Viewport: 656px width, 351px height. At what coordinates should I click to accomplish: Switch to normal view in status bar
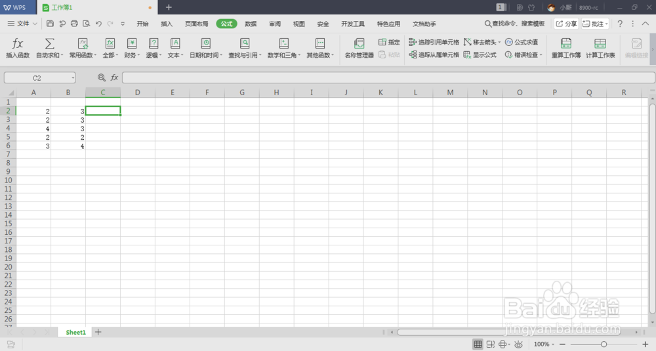point(478,344)
